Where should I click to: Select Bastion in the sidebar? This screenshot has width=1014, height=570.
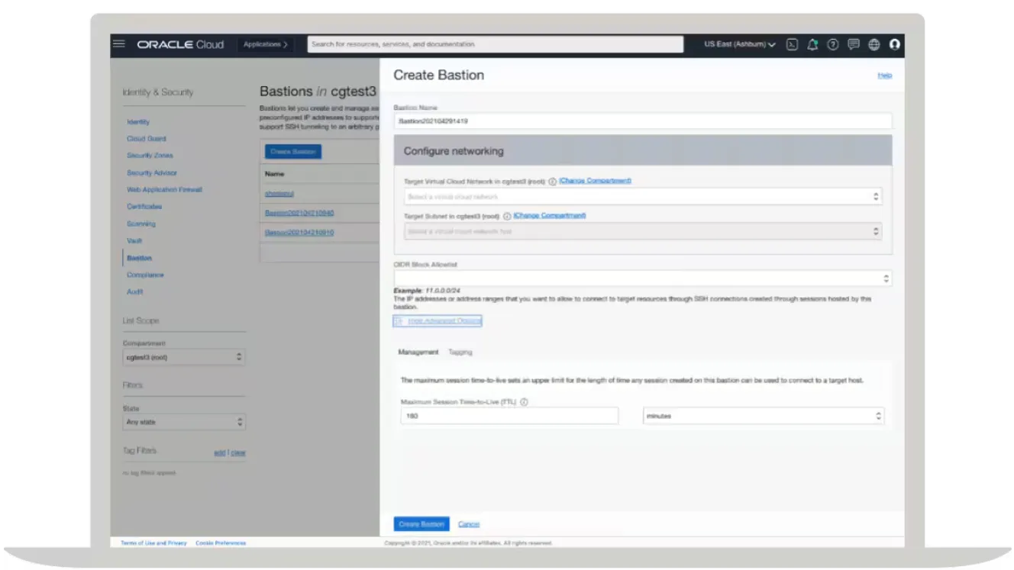coord(140,258)
